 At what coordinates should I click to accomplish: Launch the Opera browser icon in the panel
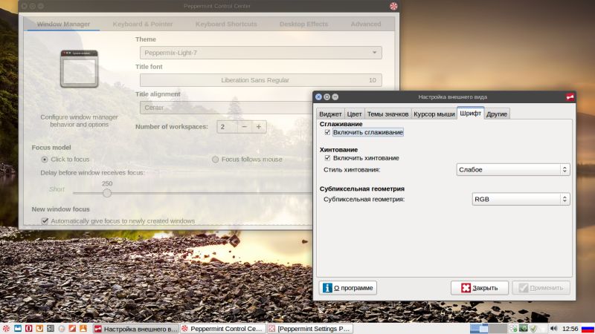(x=28, y=328)
